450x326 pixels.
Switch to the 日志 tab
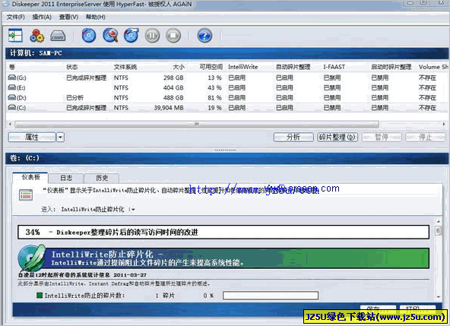tap(66, 178)
